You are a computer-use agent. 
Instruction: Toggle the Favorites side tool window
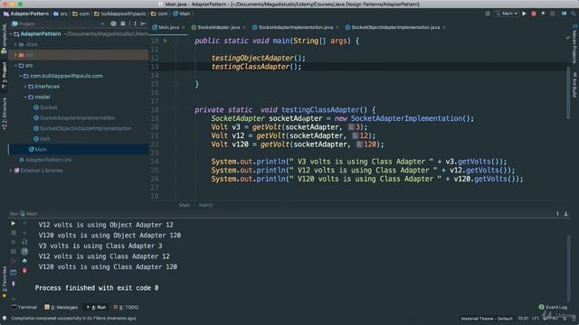(4, 283)
